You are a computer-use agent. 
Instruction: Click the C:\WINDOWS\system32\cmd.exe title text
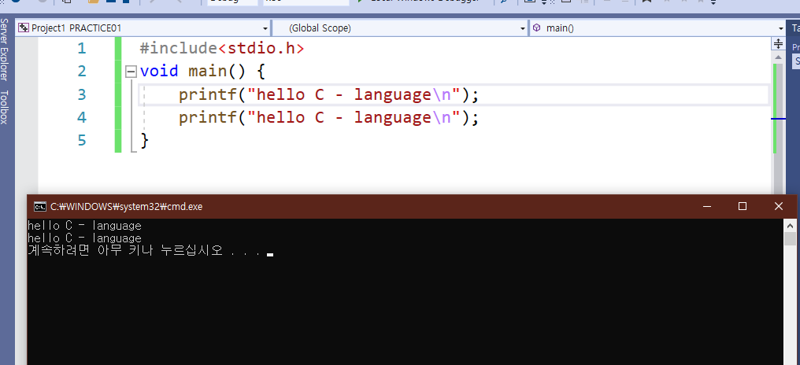pos(127,206)
